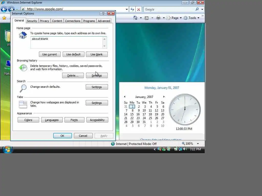
Task: Switch to the Privacy tab
Action: pyautogui.click(x=45, y=21)
